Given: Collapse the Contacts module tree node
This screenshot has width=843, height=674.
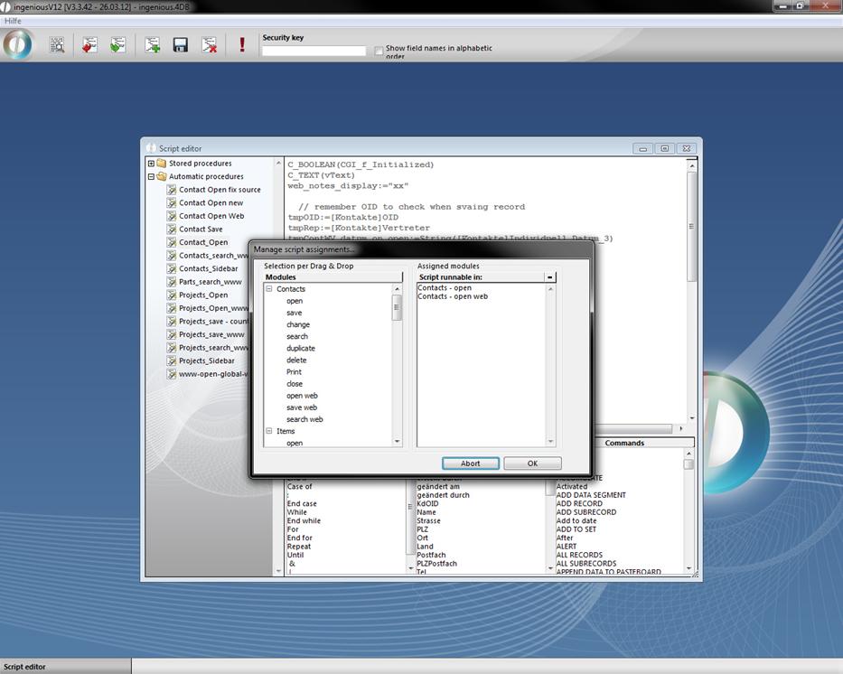Looking at the screenshot, I should (268, 289).
